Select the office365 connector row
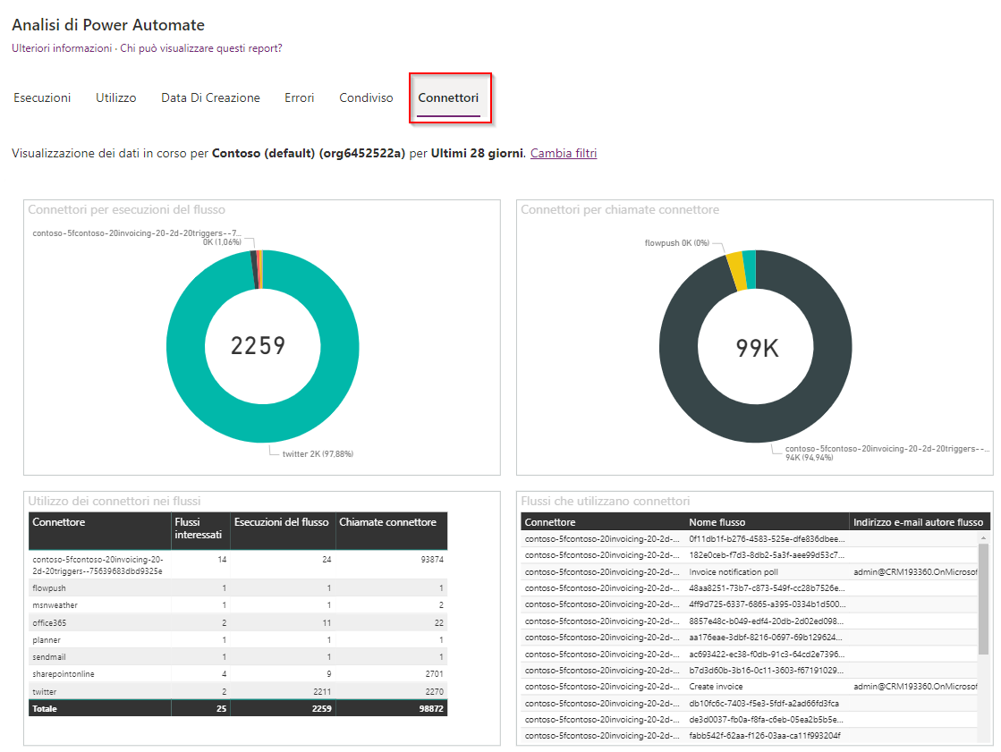 [x=237, y=622]
